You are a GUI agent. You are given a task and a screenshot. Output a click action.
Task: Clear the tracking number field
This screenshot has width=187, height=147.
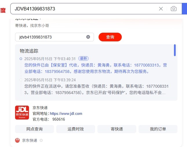coord(88,37)
